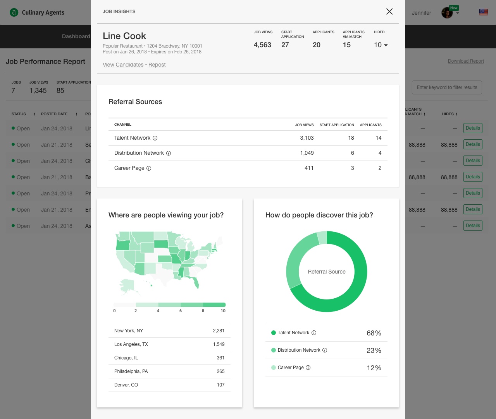The width and height of the screenshot is (496, 419).
Task: Click the Repost link
Action: (157, 65)
